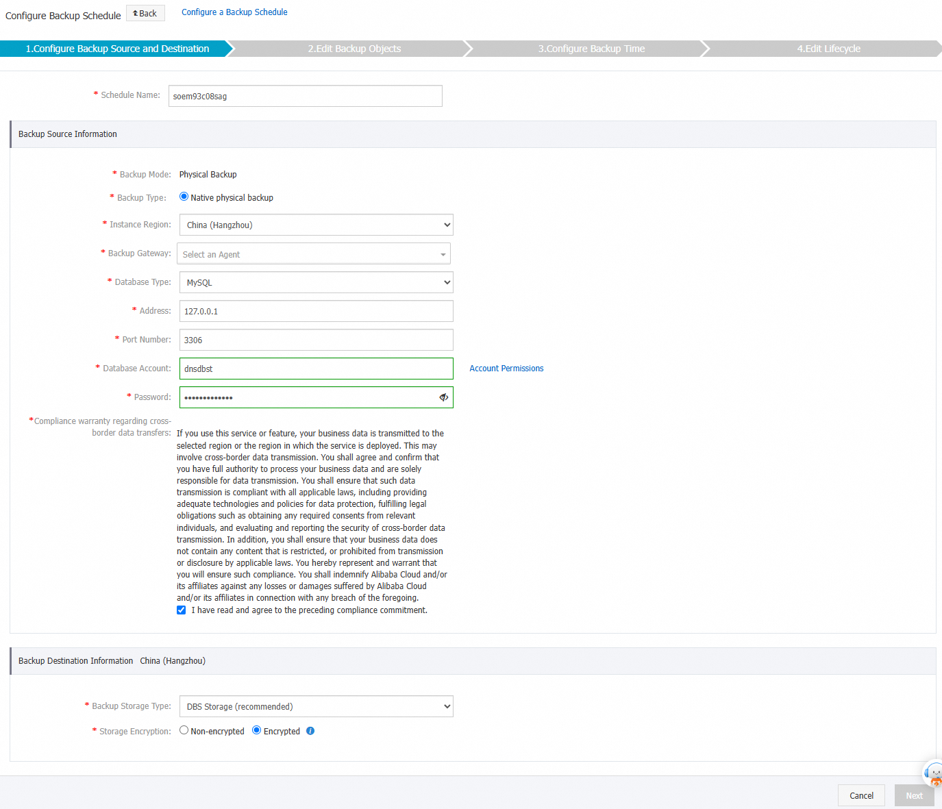This screenshot has width=942, height=809.
Task: Open Database Type MySQL dropdown
Action: point(316,282)
